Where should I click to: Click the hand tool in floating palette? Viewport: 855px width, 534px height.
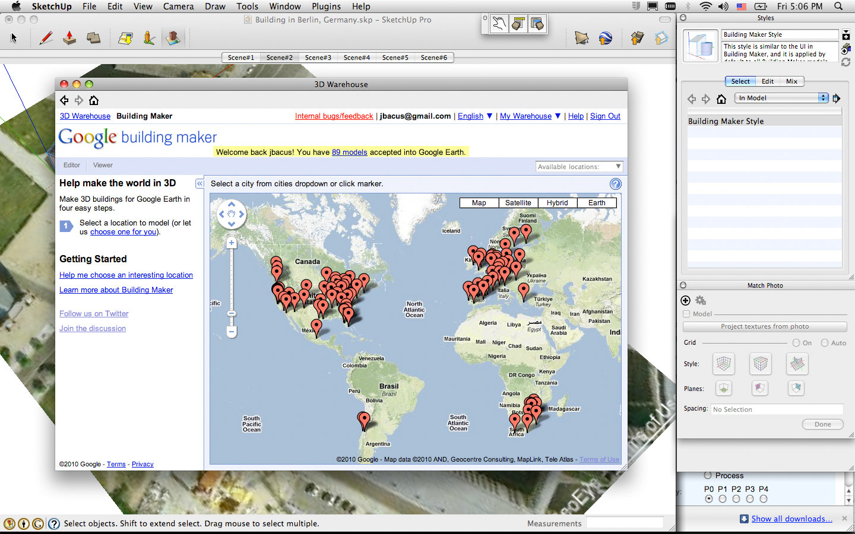pyautogui.click(x=499, y=24)
